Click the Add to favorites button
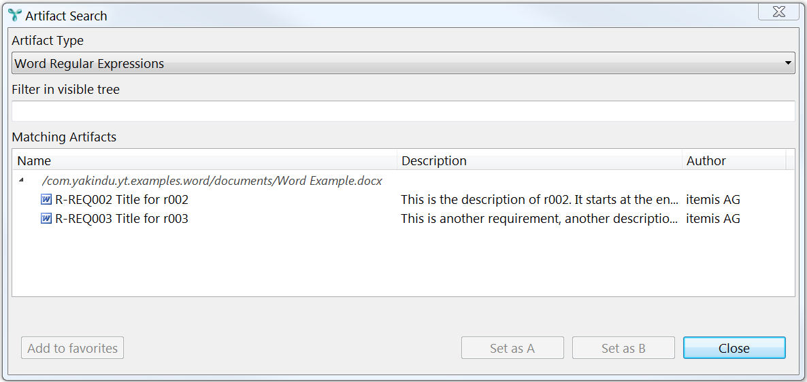 [73, 348]
